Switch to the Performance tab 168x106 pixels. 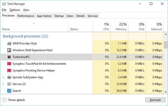click(x=26, y=16)
